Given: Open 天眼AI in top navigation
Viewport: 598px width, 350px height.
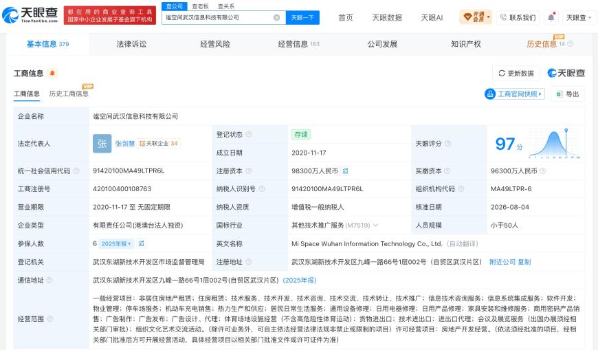Looking at the screenshot, I should point(432,18).
